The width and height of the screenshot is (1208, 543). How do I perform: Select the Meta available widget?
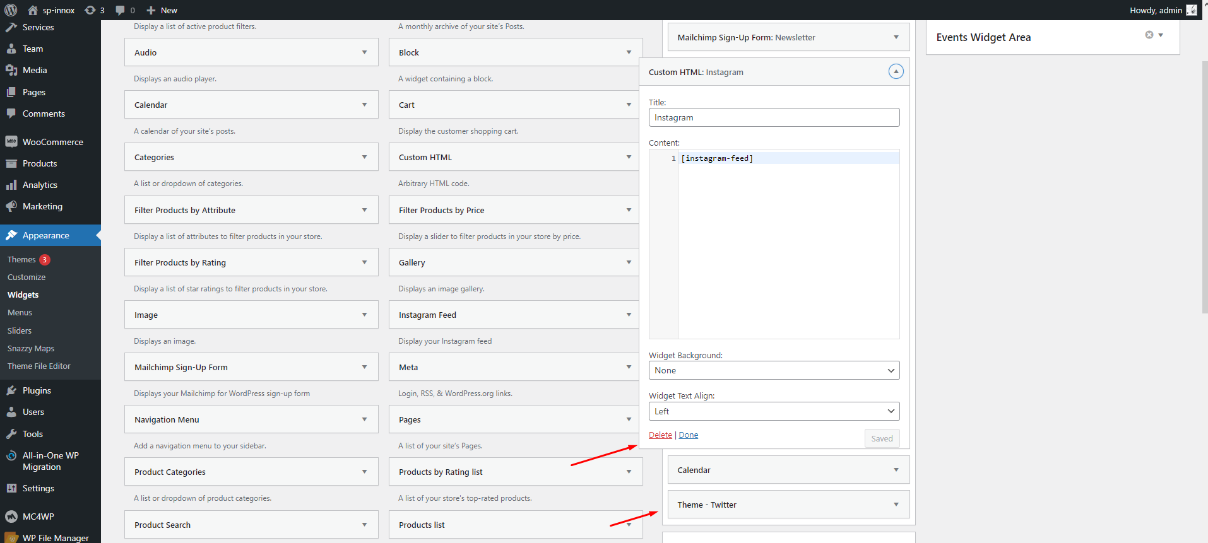click(516, 367)
